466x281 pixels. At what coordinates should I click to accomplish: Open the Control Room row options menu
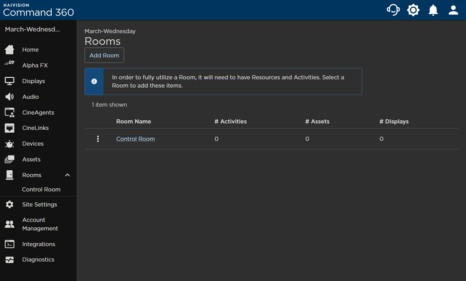[98, 139]
